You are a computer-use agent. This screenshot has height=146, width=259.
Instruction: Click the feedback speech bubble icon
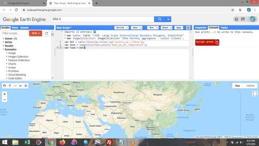tap(243, 19)
